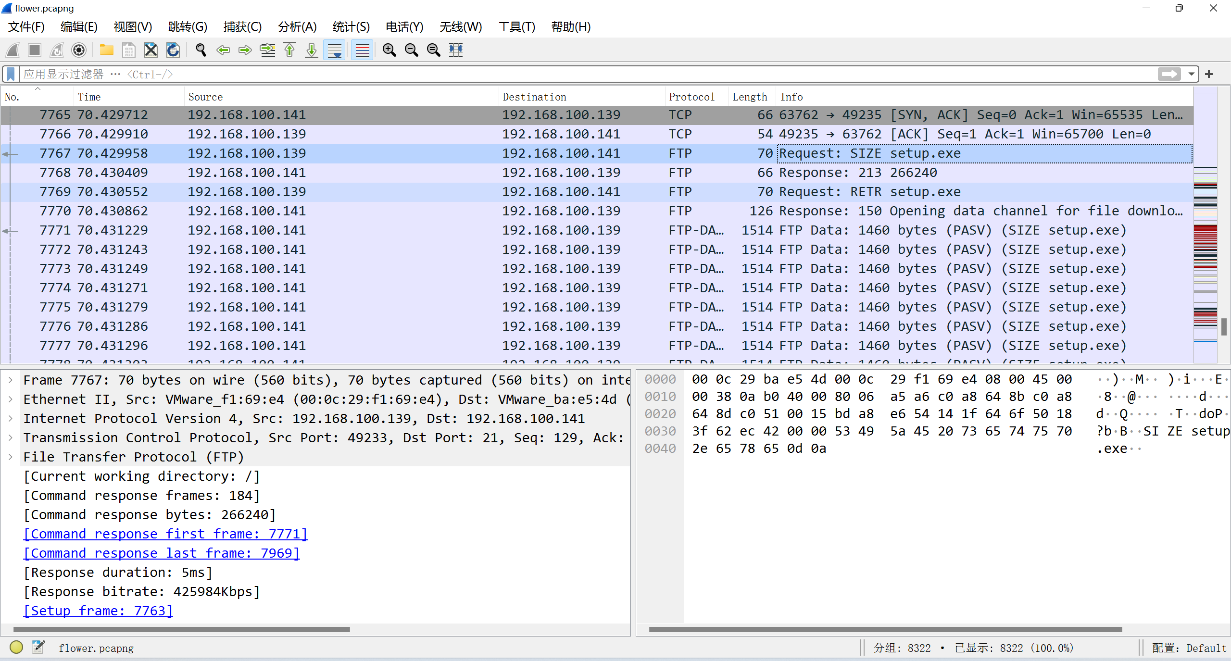This screenshot has height=661, width=1231.
Task: Expand Transmission Control Protocol details
Action: click(11, 437)
